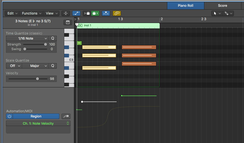Select the middle yellow note
The image size is (244, 143).
pos(99,55)
